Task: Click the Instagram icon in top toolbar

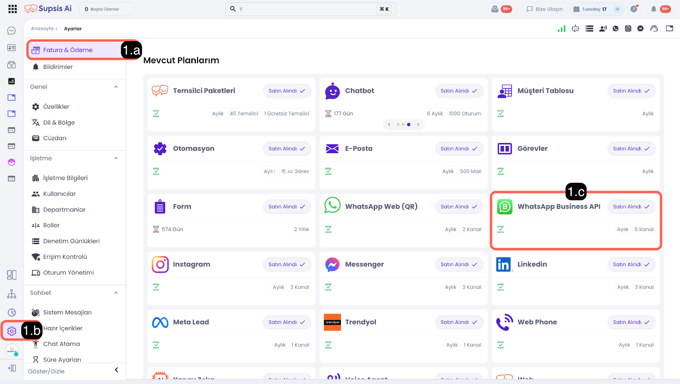Action: [x=628, y=29]
